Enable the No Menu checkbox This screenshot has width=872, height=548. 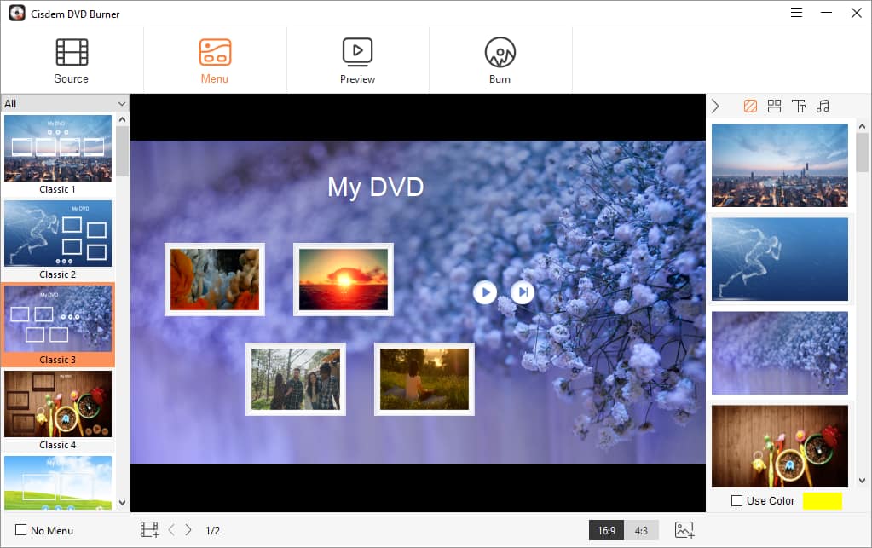(21, 530)
